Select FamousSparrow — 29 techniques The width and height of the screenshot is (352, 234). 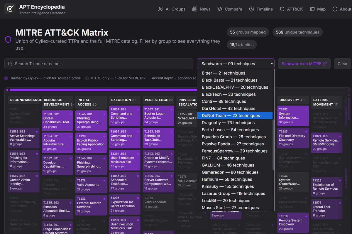235,151
